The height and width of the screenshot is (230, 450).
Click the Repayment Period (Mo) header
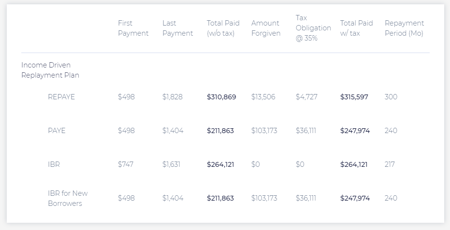pos(405,28)
